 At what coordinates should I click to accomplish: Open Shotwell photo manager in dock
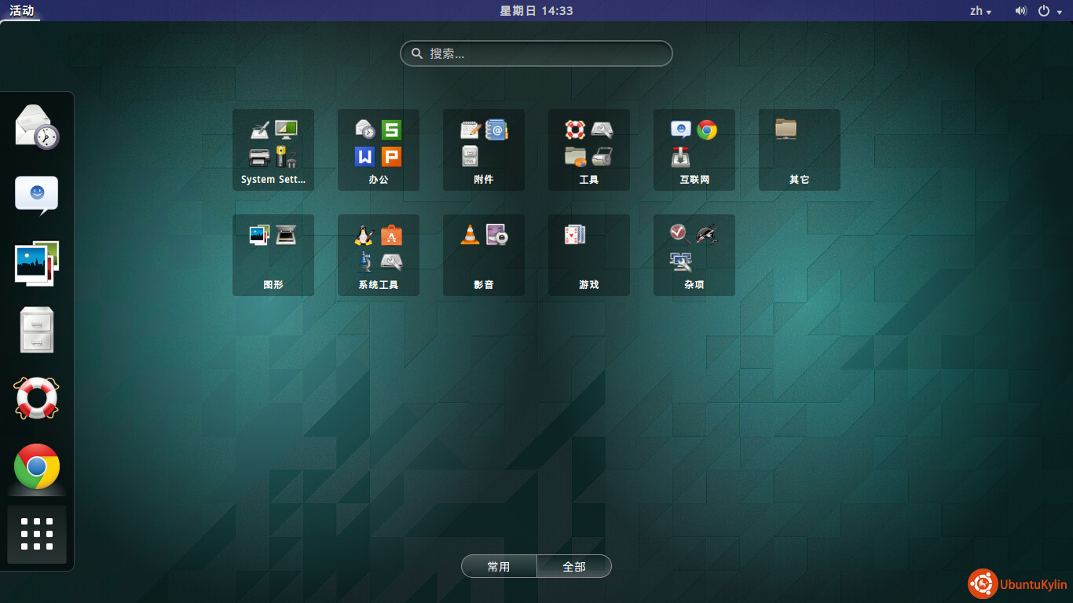coord(37,263)
